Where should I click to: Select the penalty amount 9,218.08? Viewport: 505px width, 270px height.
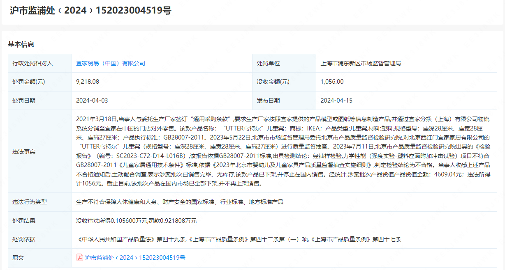pyautogui.click(x=88, y=82)
